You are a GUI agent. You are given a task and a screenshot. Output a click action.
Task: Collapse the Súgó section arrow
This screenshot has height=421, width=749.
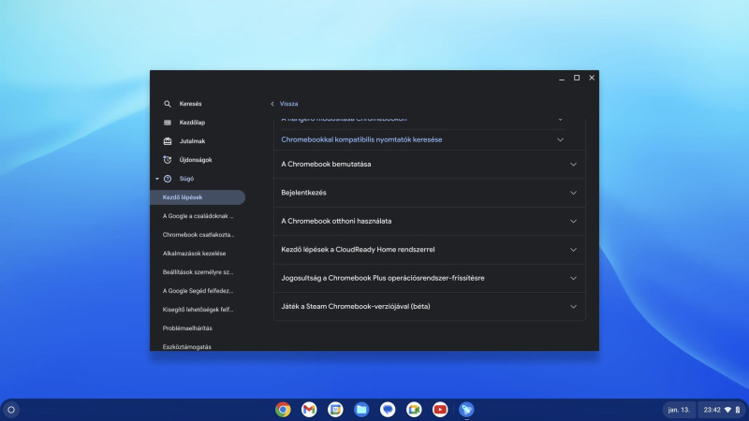pos(156,179)
